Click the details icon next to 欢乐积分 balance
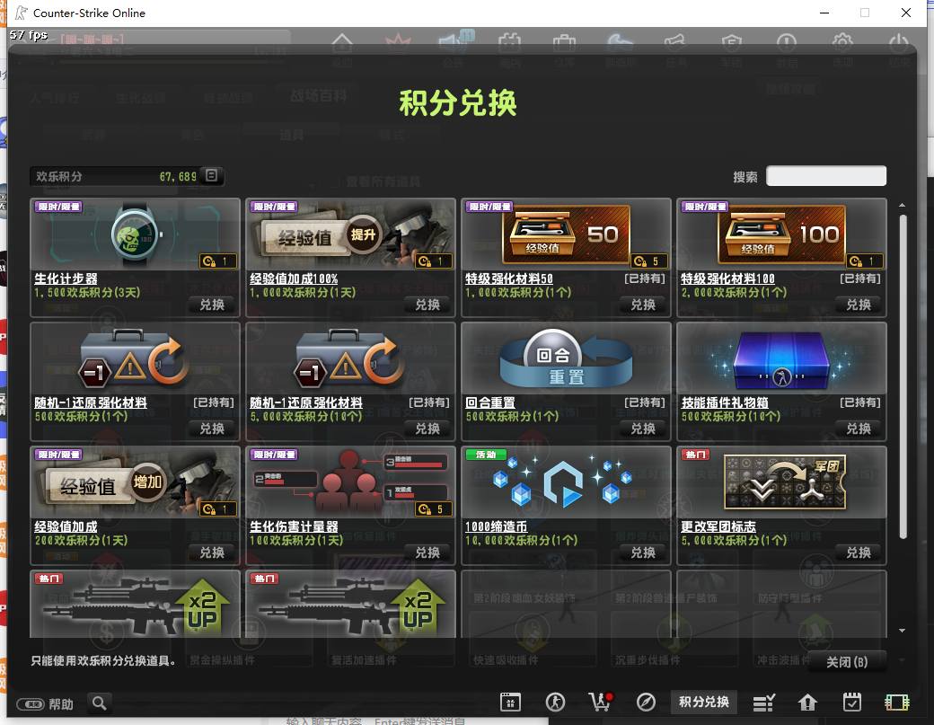 click(211, 175)
